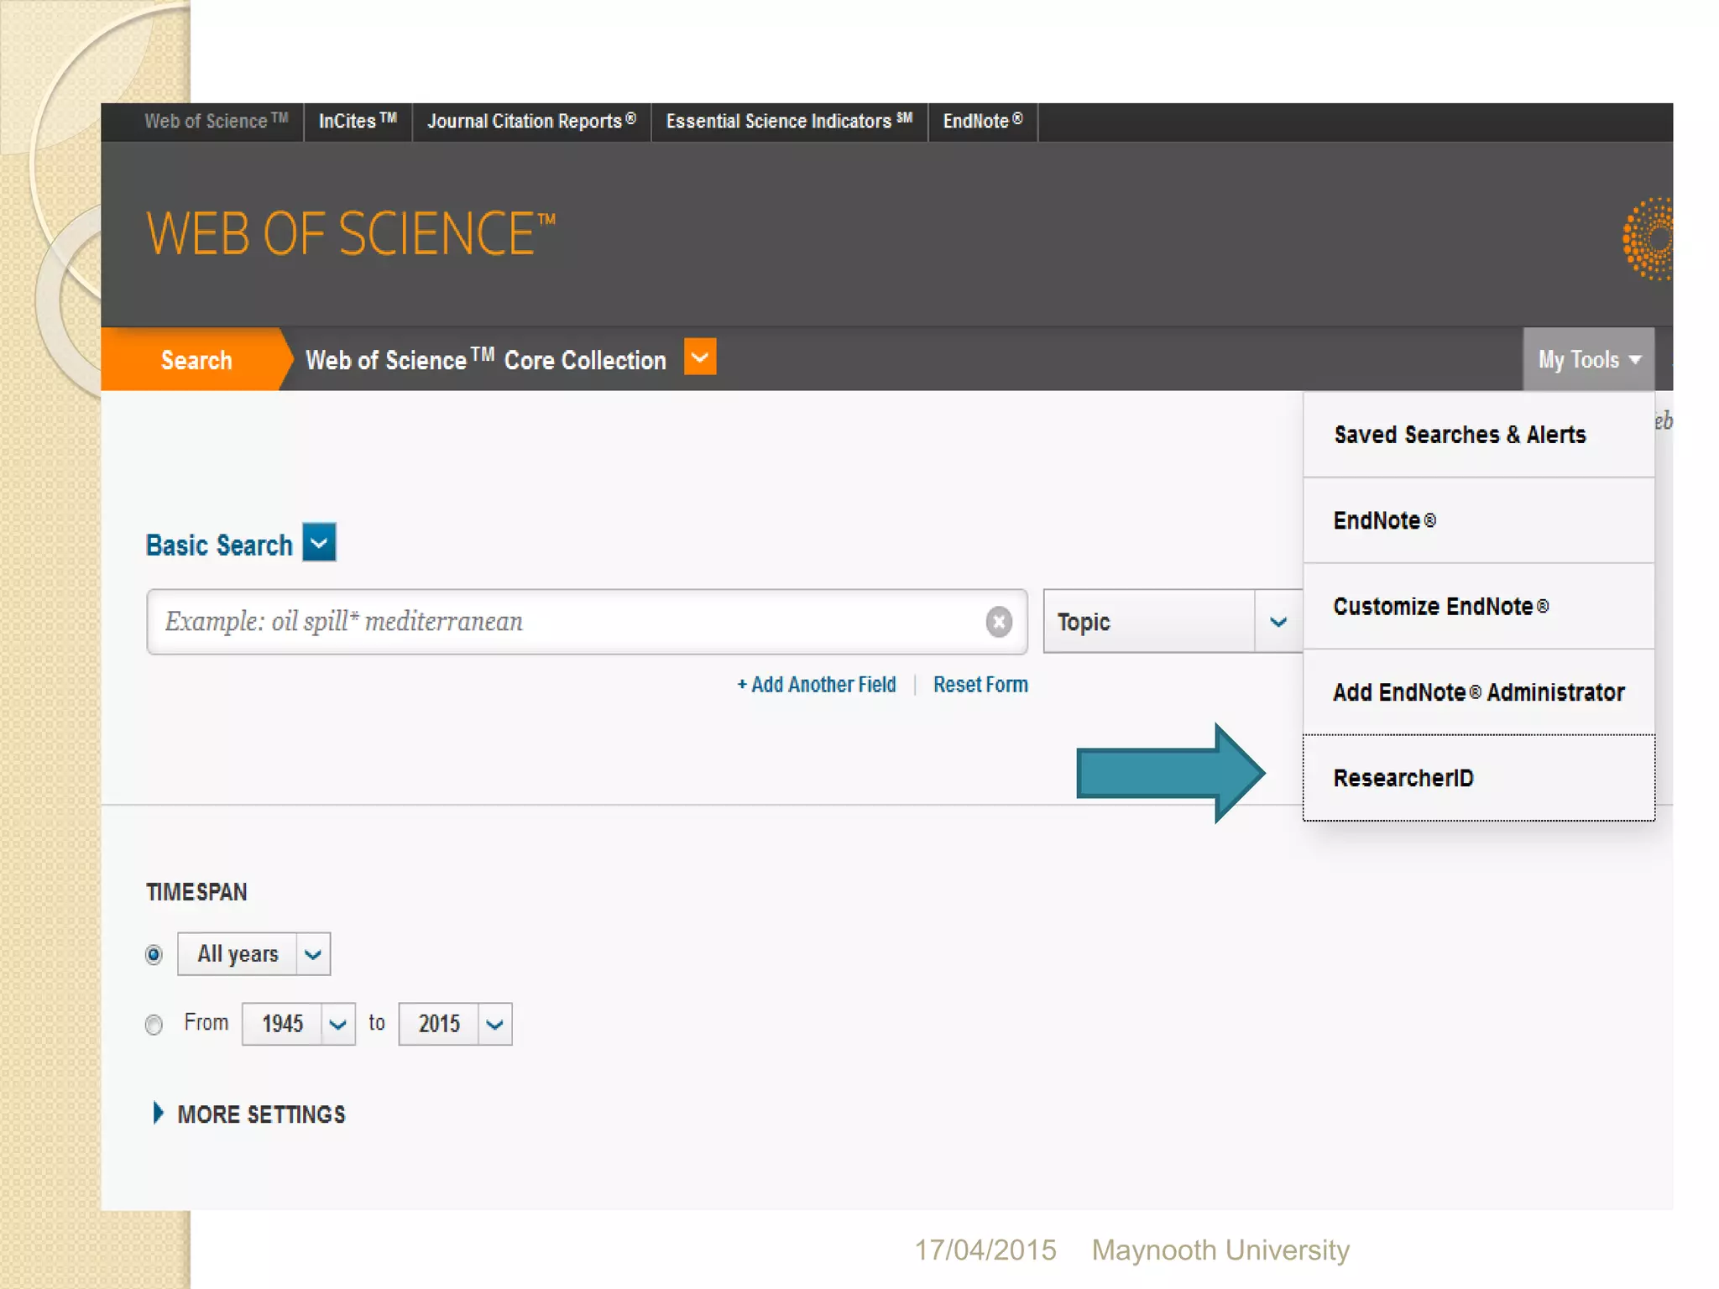Click the Reset Form link
The width and height of the screenshot is (1719, 1289).
click(980, 685)
